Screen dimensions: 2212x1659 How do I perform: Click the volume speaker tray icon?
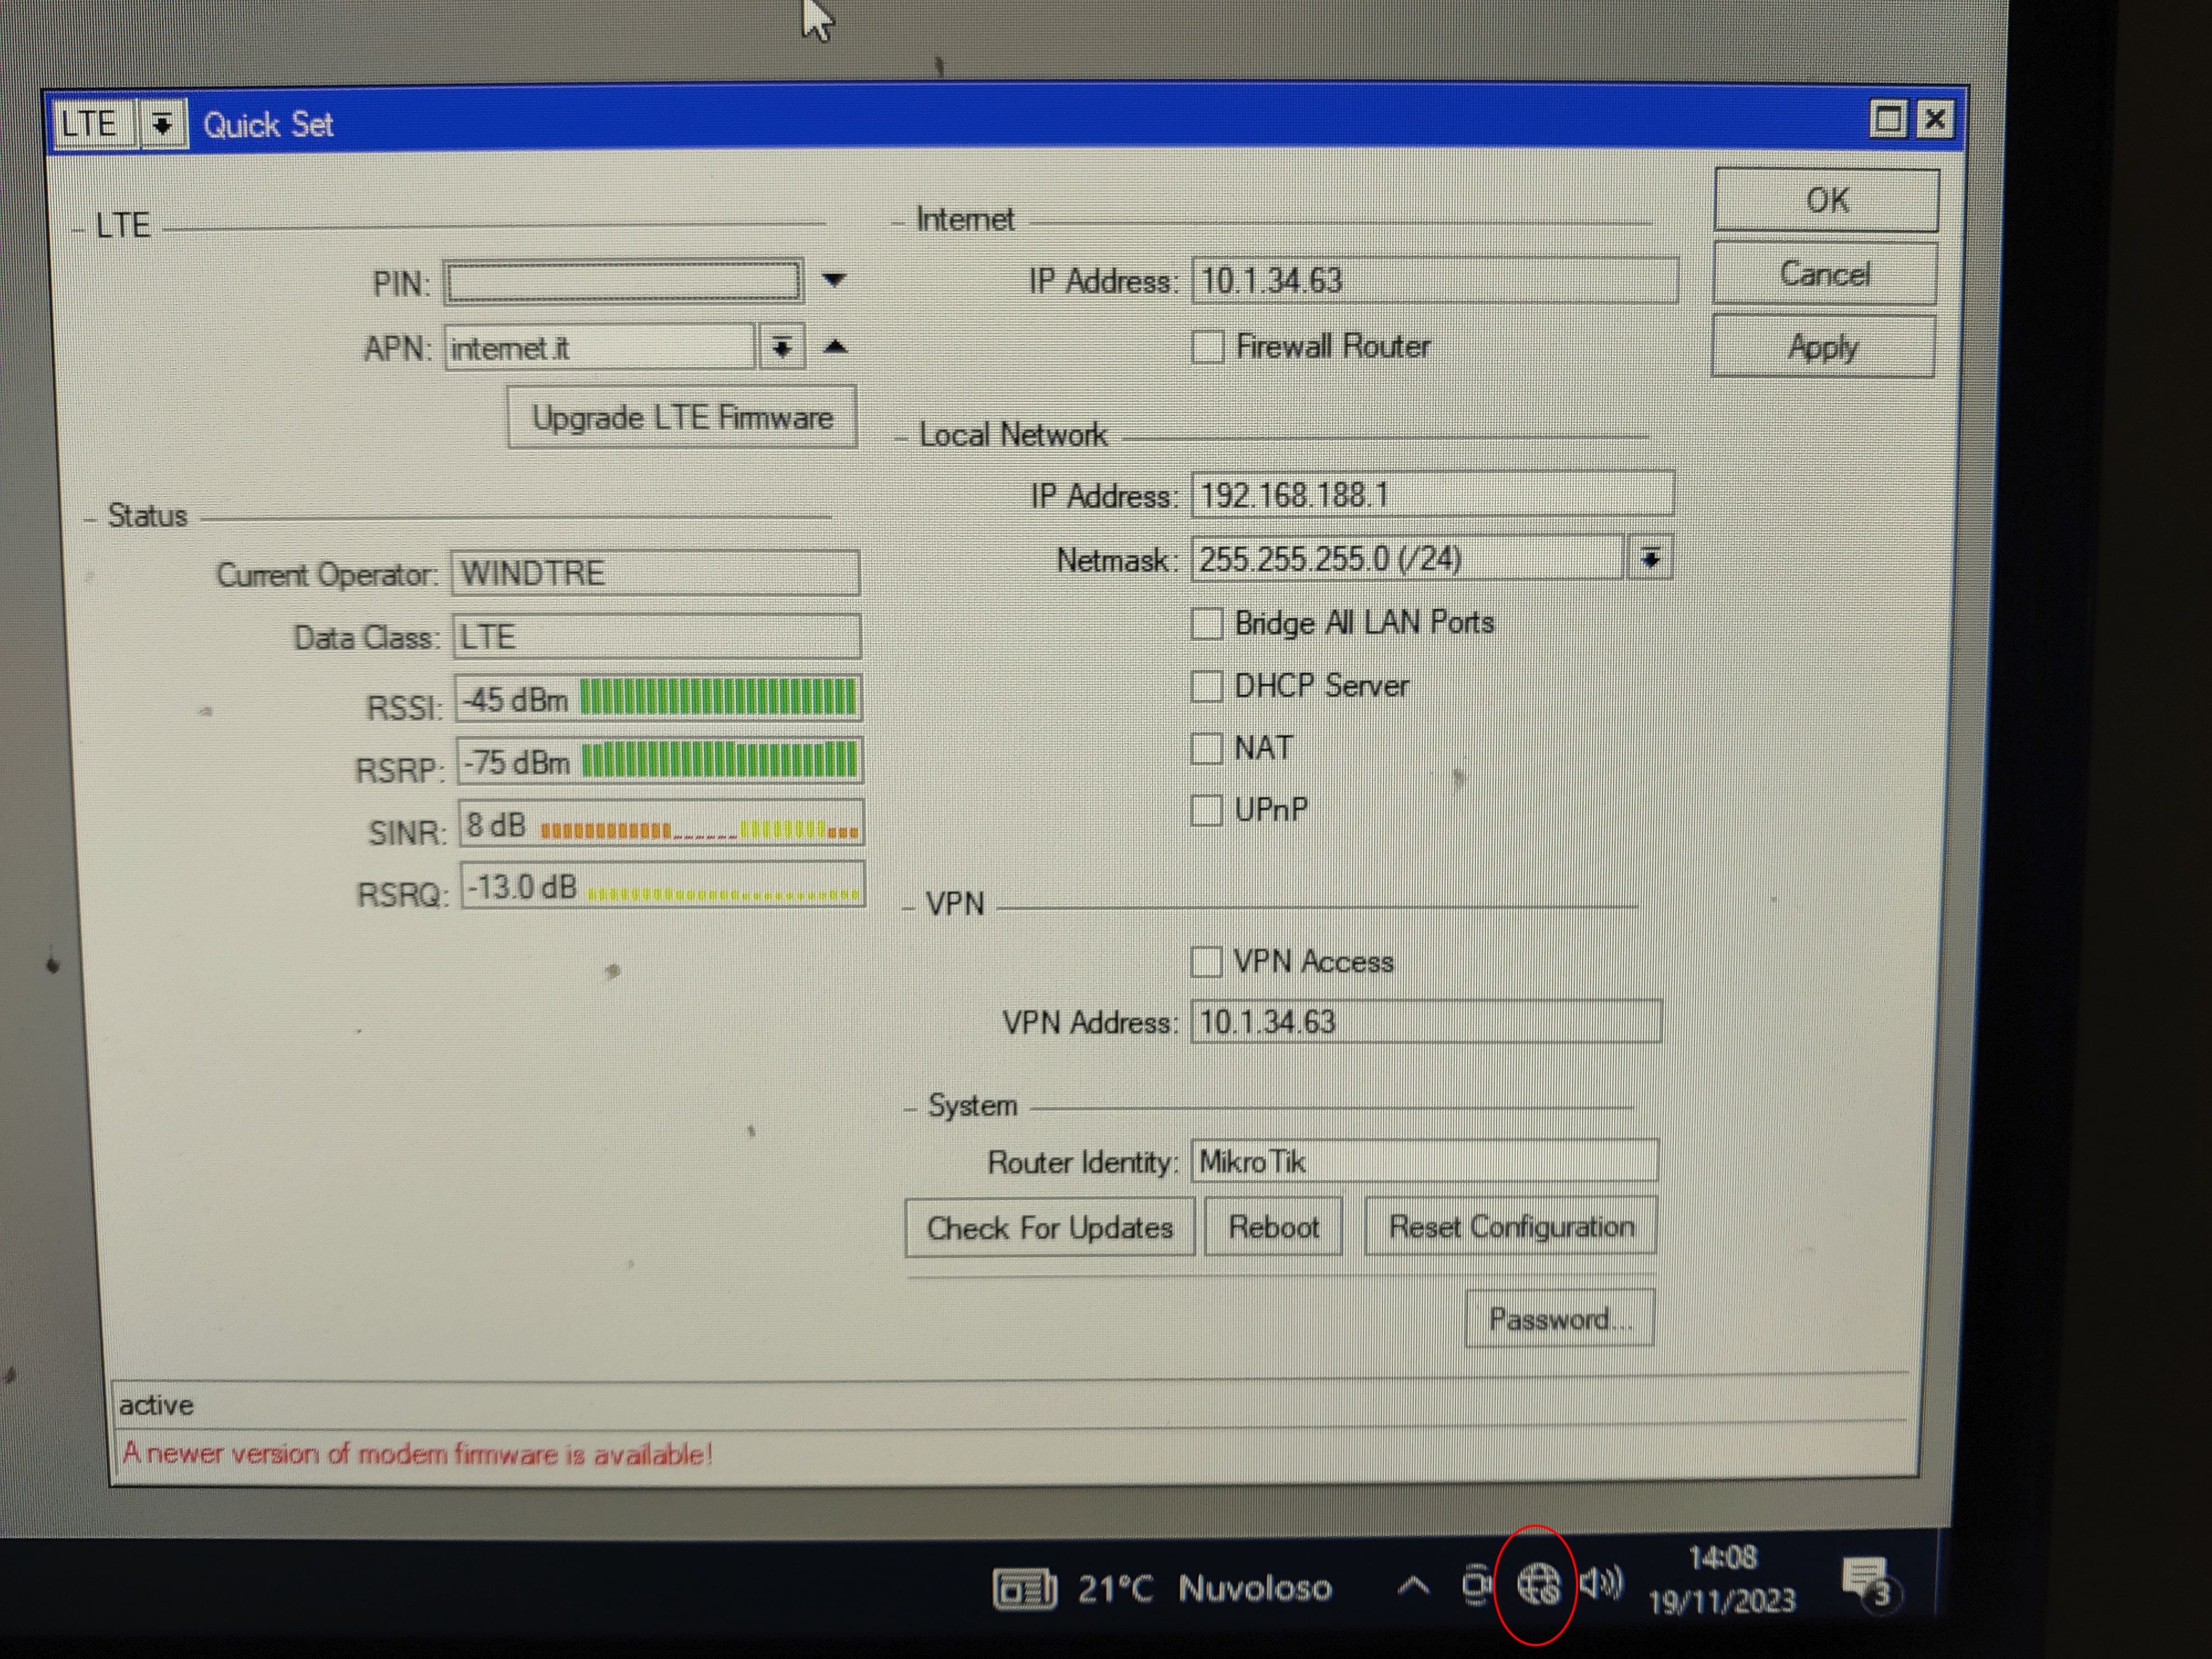point(1602,1583)
